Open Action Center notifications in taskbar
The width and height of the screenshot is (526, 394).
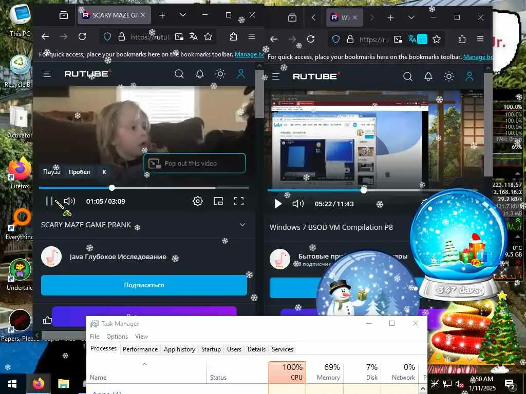point(511,384)
